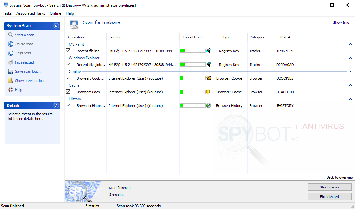
Task: Click registry icon in Windows Explorer row
Action: 209,64
